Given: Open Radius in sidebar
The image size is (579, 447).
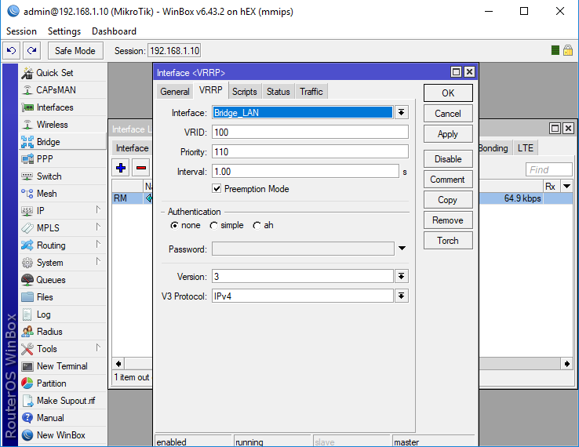Looking at the screenshot, I should coord(63,332).
